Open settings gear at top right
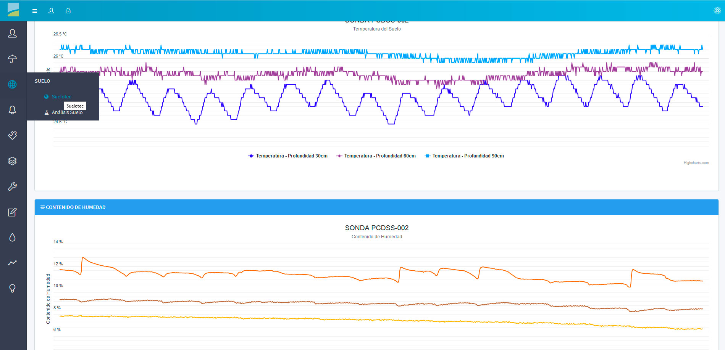 point(717,11)
